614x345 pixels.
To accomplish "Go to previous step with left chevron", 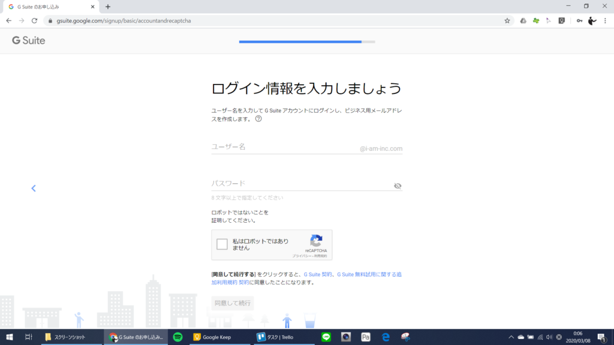I will (34, 189).
